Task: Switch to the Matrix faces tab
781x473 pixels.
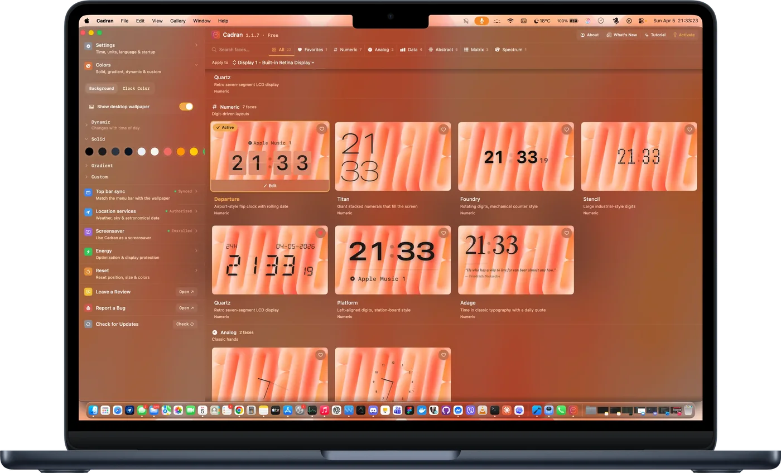Action: [476, 50]
